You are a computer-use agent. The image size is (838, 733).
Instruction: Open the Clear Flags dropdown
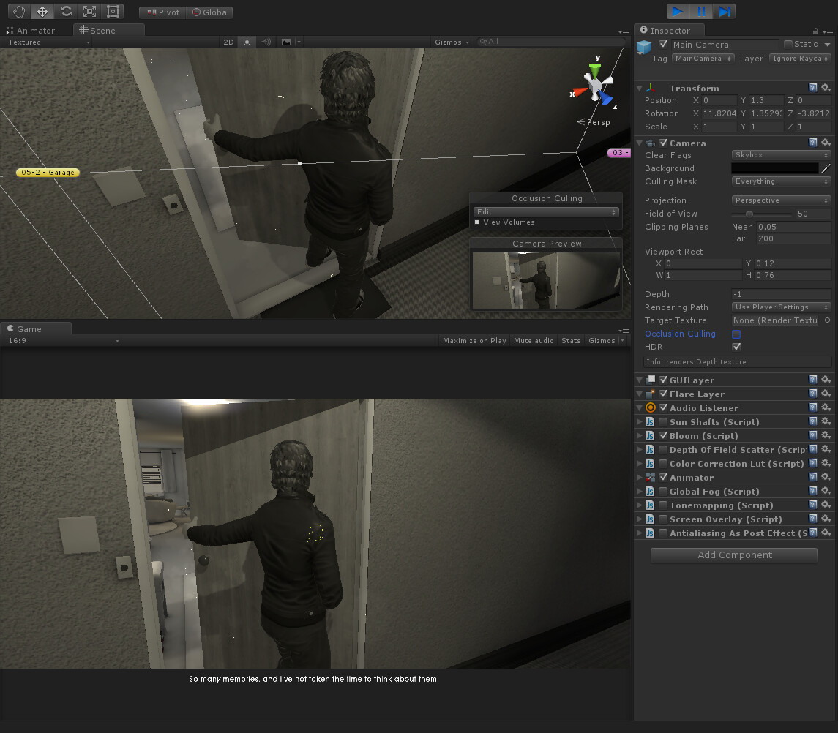(780, 154)
